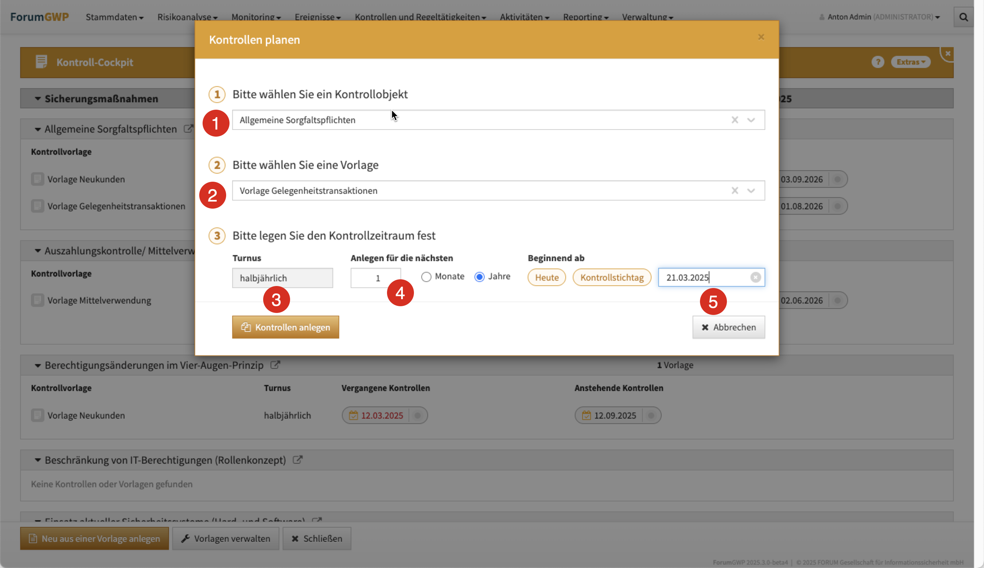Screen dimensions: 984x568
Task: Toggle status of 12.09.2025 control
Action: click(x=651, y=416)
